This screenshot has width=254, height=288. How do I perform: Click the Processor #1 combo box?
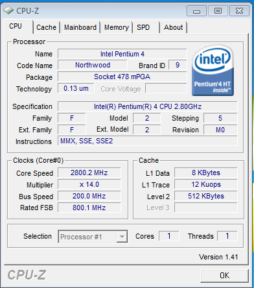[93, 237]
